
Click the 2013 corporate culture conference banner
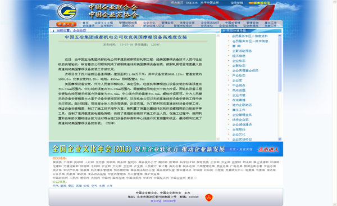tap(166, 149)
